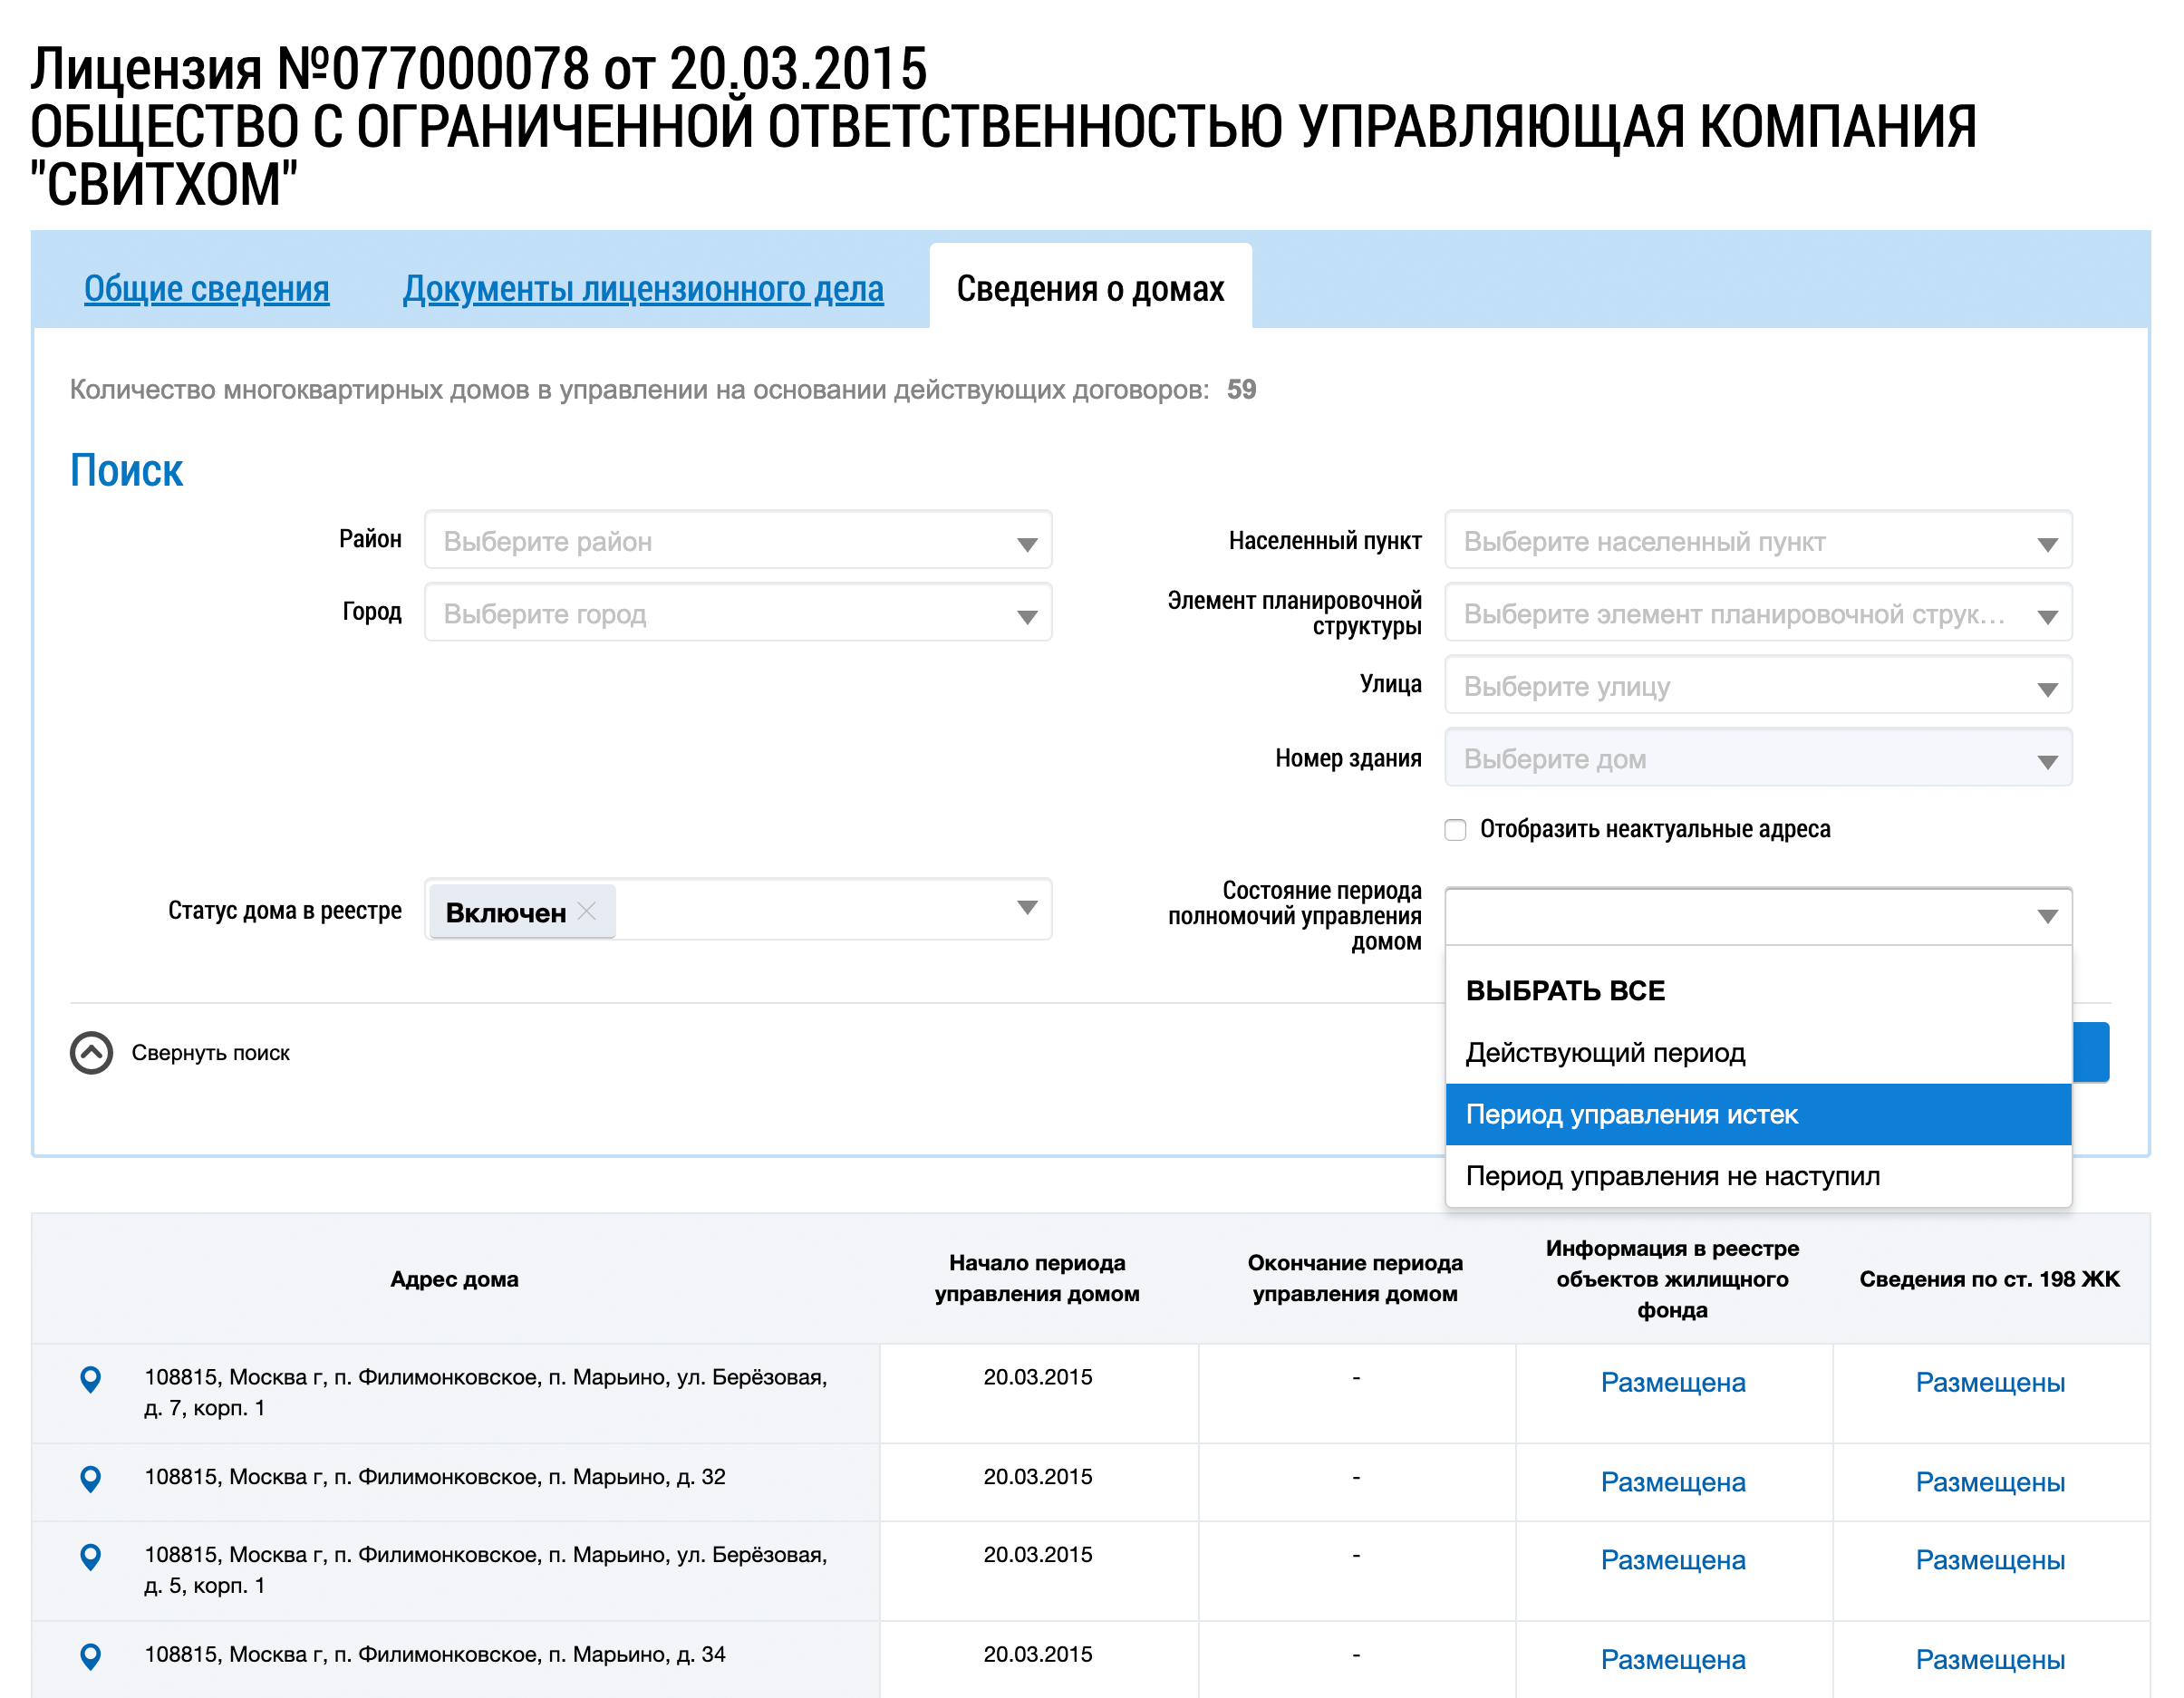This screenshot has height=1698, width=2184.
Task: Click date 20.03.2015 in Марьино д. 32 row
Action: coord(1037,1477)
